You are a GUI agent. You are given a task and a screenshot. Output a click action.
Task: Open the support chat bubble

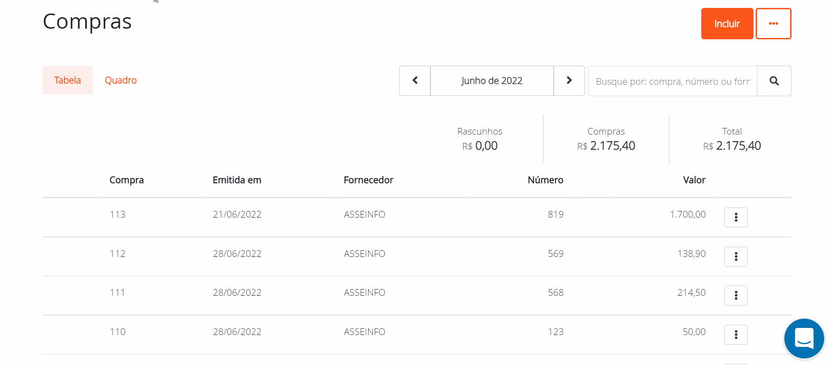(804, 339)
